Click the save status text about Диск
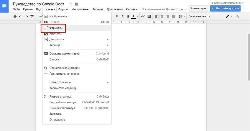Screen dimensions: 250x131 [164, 9]
